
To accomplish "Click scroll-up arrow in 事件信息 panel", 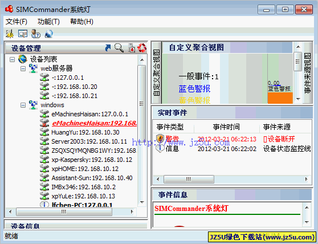I will [x=307, y=208].
